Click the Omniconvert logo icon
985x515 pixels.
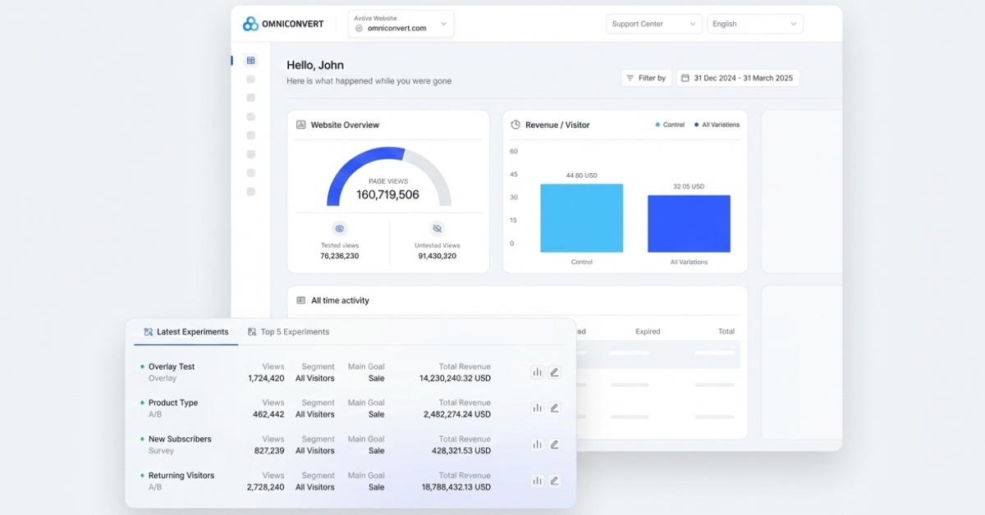(250, 24)
